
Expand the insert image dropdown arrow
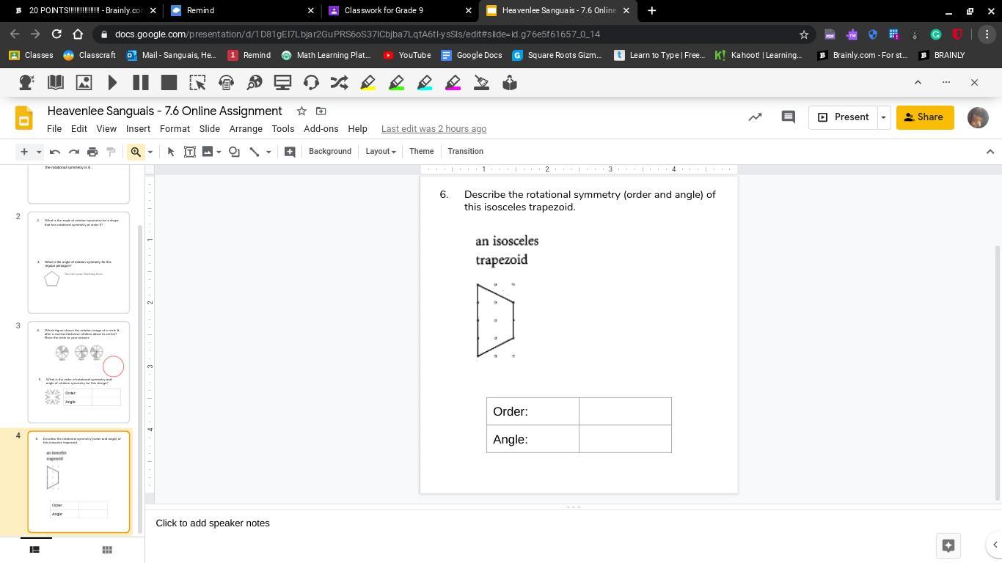219,152
